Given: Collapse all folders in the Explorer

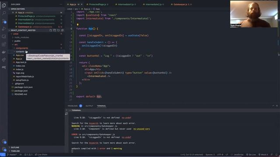Looking at the screenshot, I should (x=62, y=30).
